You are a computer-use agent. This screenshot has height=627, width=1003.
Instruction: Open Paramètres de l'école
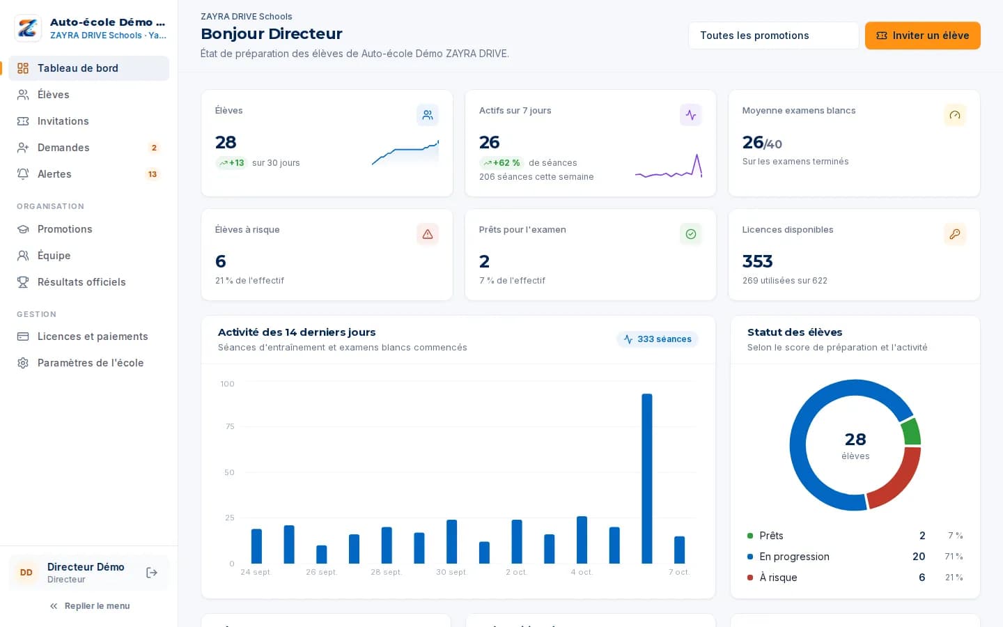[88, 363]
